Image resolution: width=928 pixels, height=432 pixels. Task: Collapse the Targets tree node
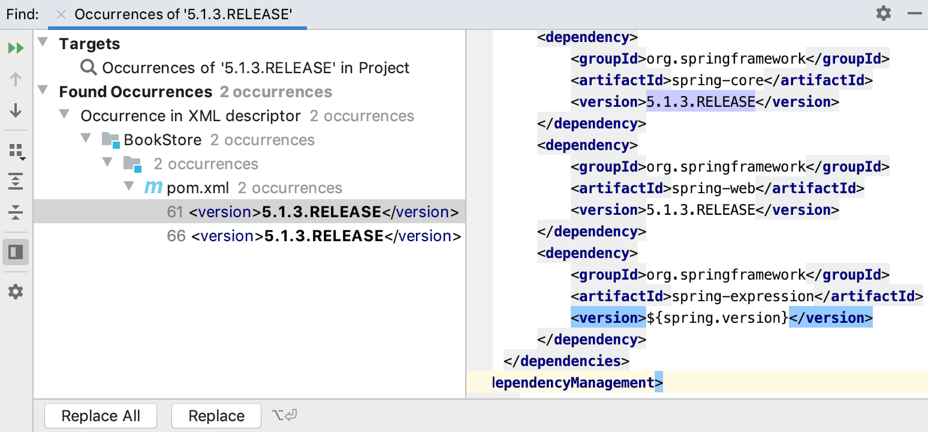43,43
